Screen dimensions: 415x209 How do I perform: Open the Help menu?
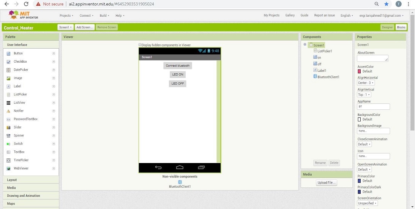[120, 16]
